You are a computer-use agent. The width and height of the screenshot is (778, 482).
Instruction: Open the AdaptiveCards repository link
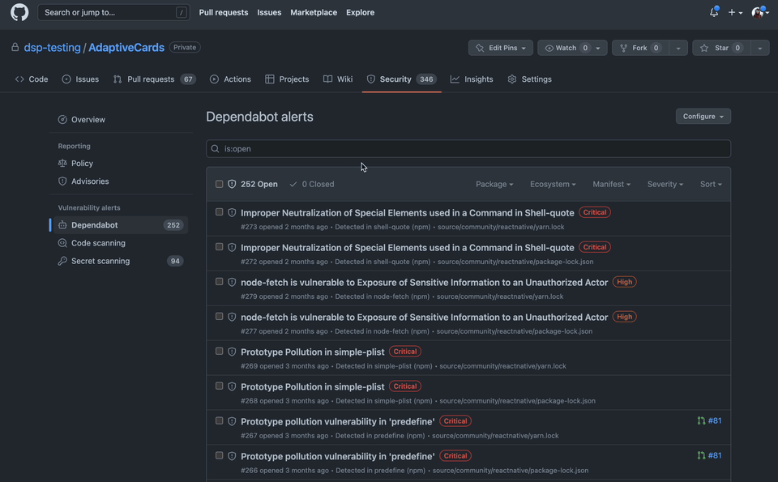pos(126,47)
